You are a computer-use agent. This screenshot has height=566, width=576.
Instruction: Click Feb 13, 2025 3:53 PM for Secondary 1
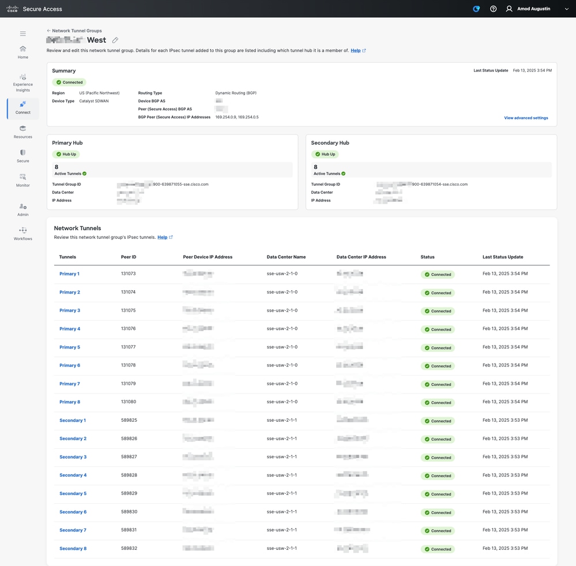click(505, 420)
